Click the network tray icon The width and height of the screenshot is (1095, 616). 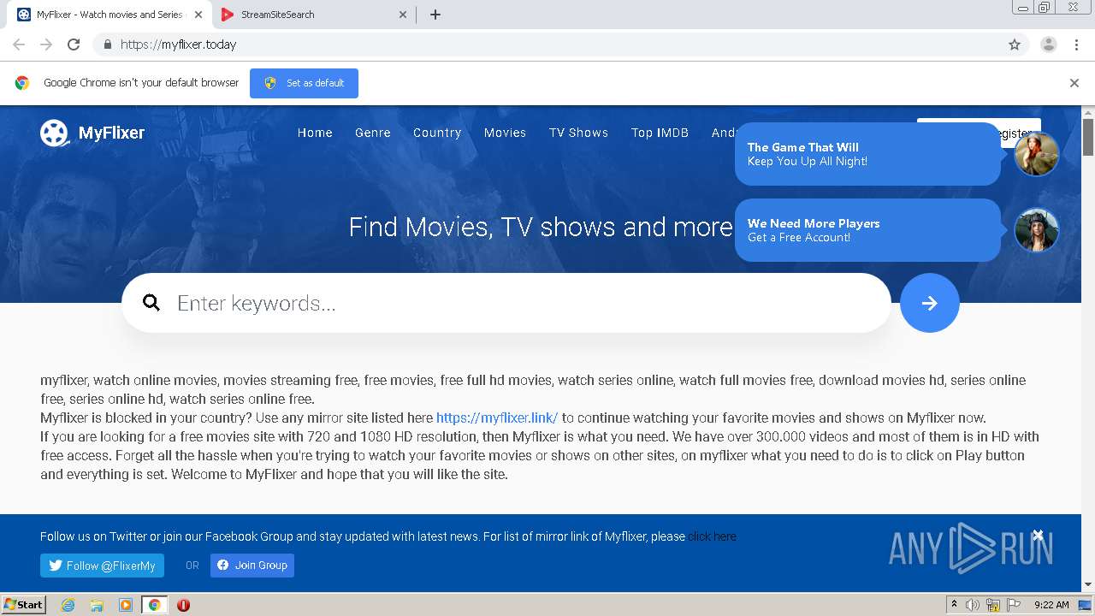993,605
